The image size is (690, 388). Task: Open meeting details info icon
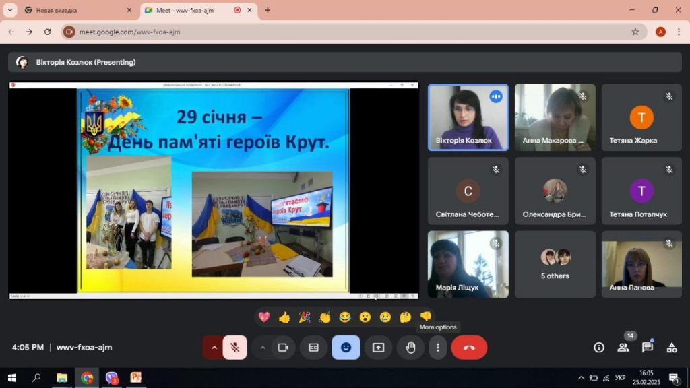pos(598,348)
